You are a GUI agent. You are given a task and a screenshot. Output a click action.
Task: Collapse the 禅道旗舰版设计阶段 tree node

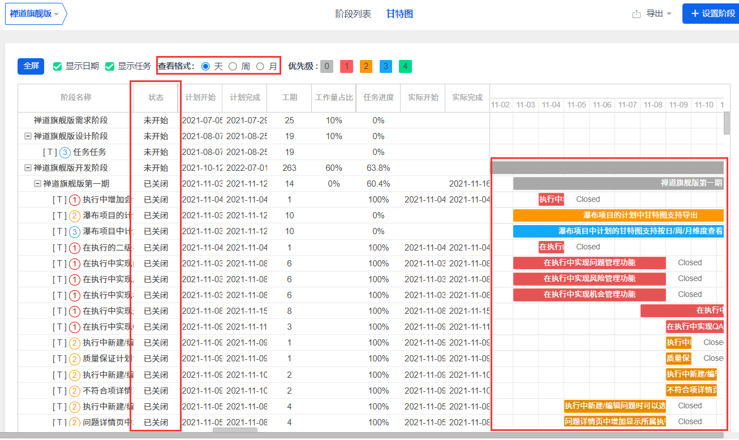[28, 136]
